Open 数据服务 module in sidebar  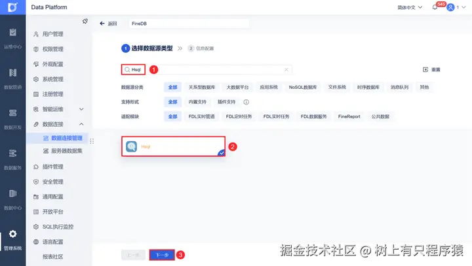12,159
